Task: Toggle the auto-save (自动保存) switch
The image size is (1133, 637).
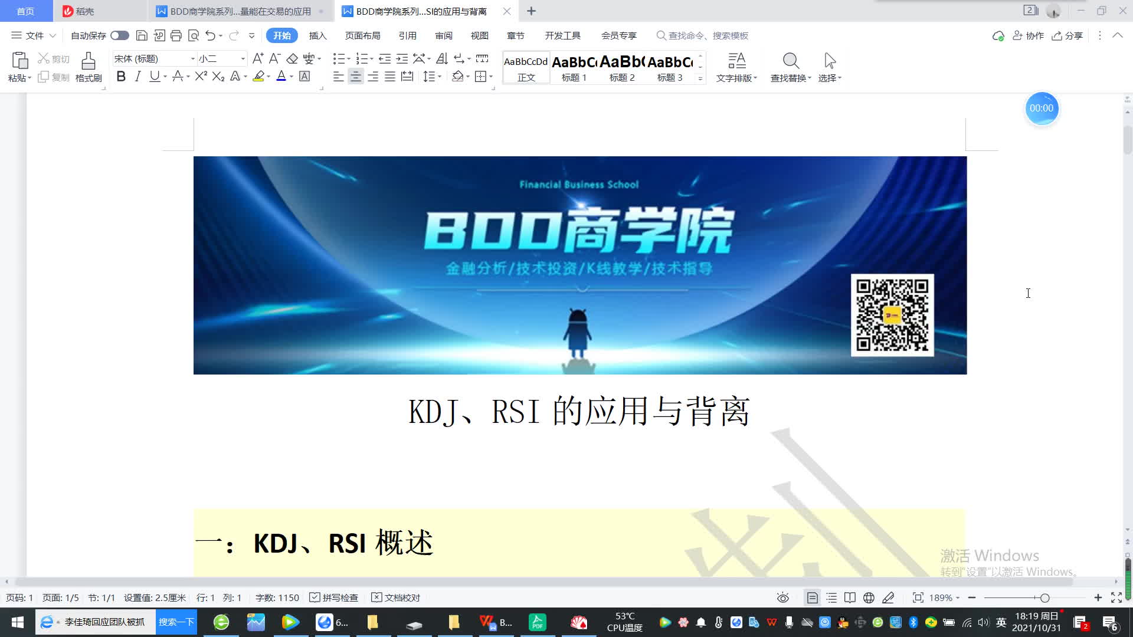Action: point(120,35)
